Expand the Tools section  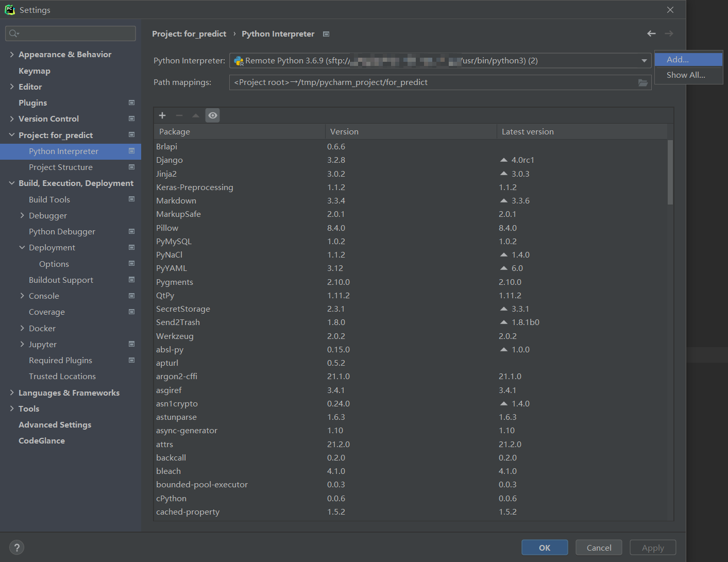click(x=12, y=408)
